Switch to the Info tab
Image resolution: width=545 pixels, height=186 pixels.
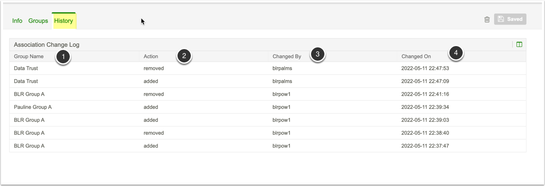tap(17, 21)
